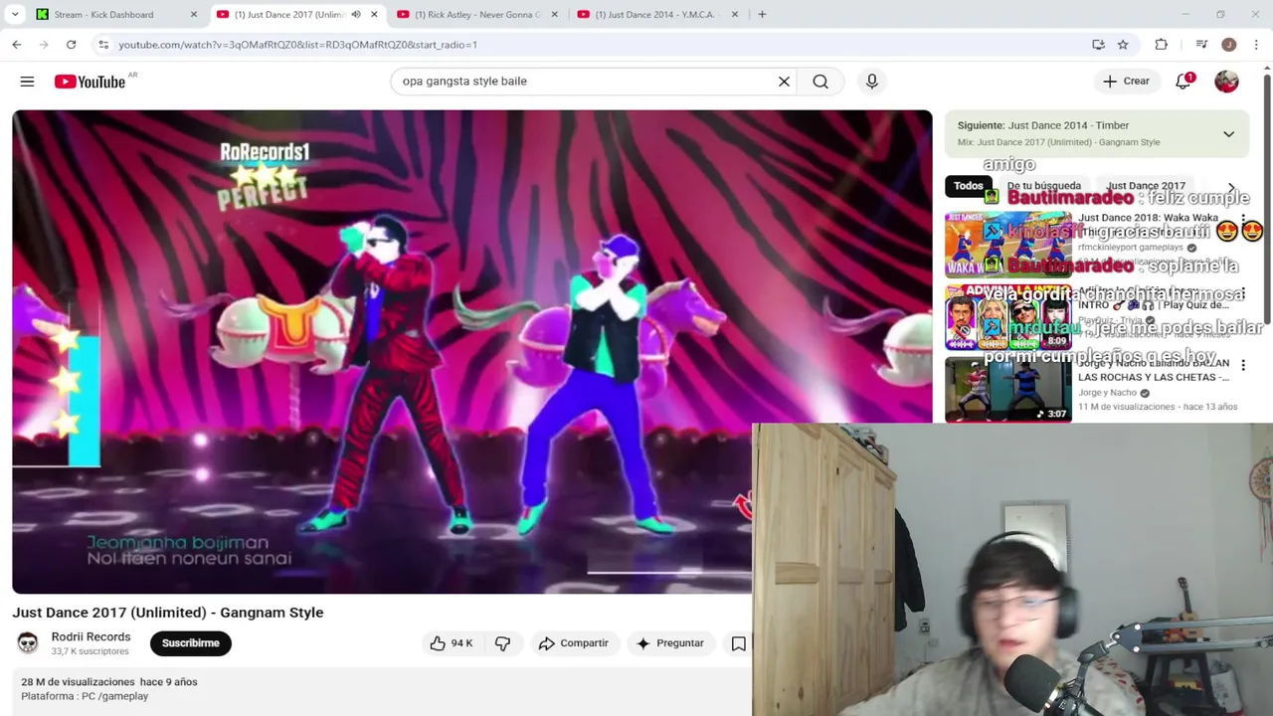Open the Chrome media controls icon
This screenshot has width=1273, height=716.
1201,45
